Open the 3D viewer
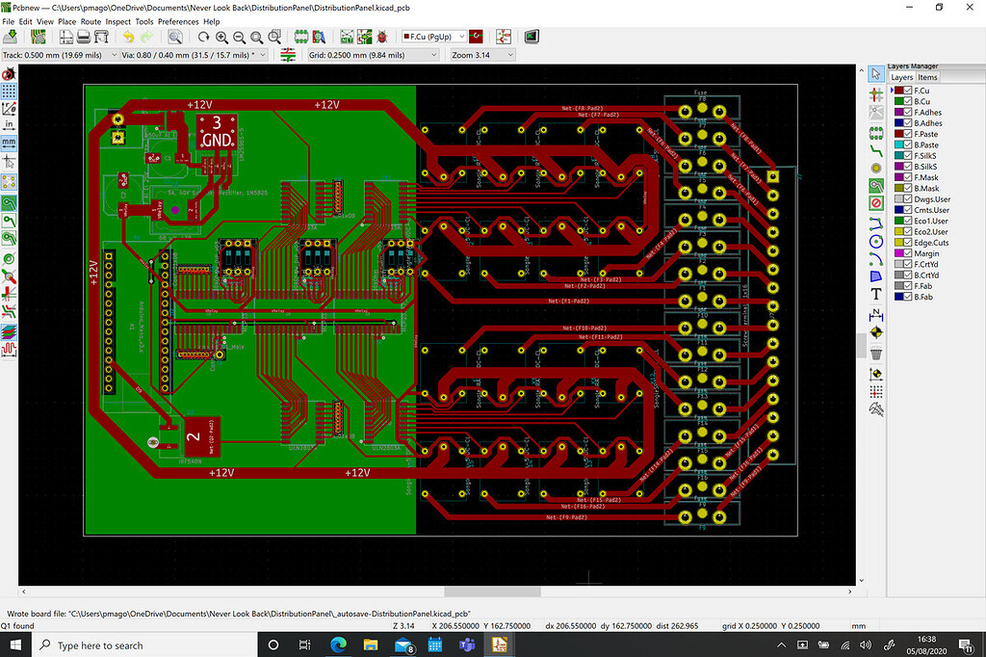Viewport: 986px width, 657px height. point(532,37)
